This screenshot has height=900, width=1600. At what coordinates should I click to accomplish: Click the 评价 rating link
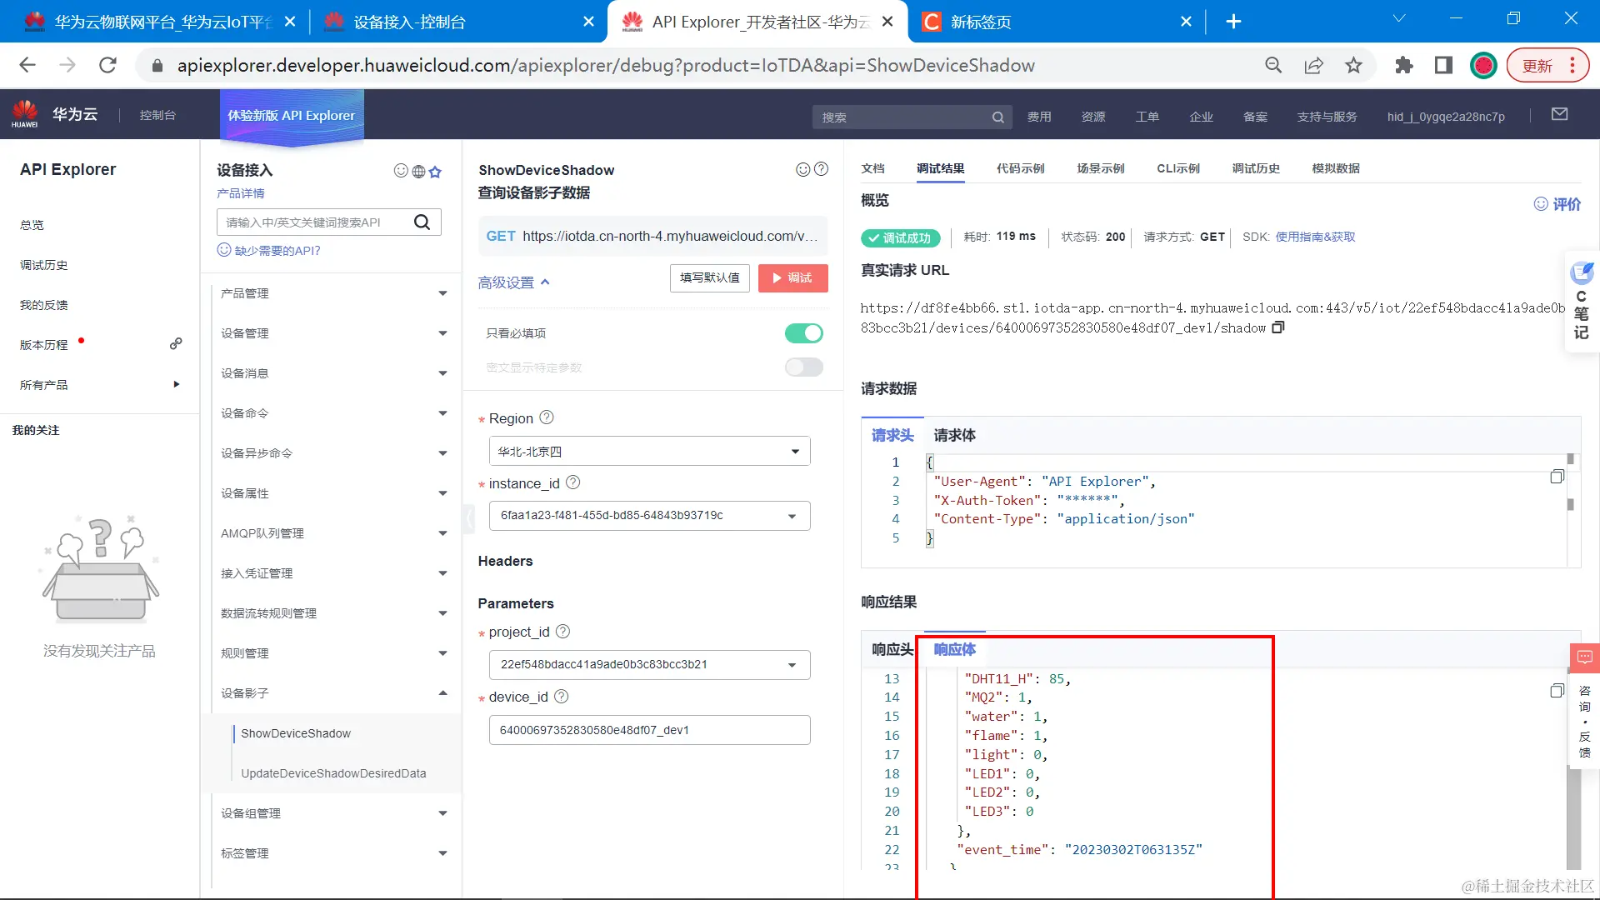click(1557, 204)
